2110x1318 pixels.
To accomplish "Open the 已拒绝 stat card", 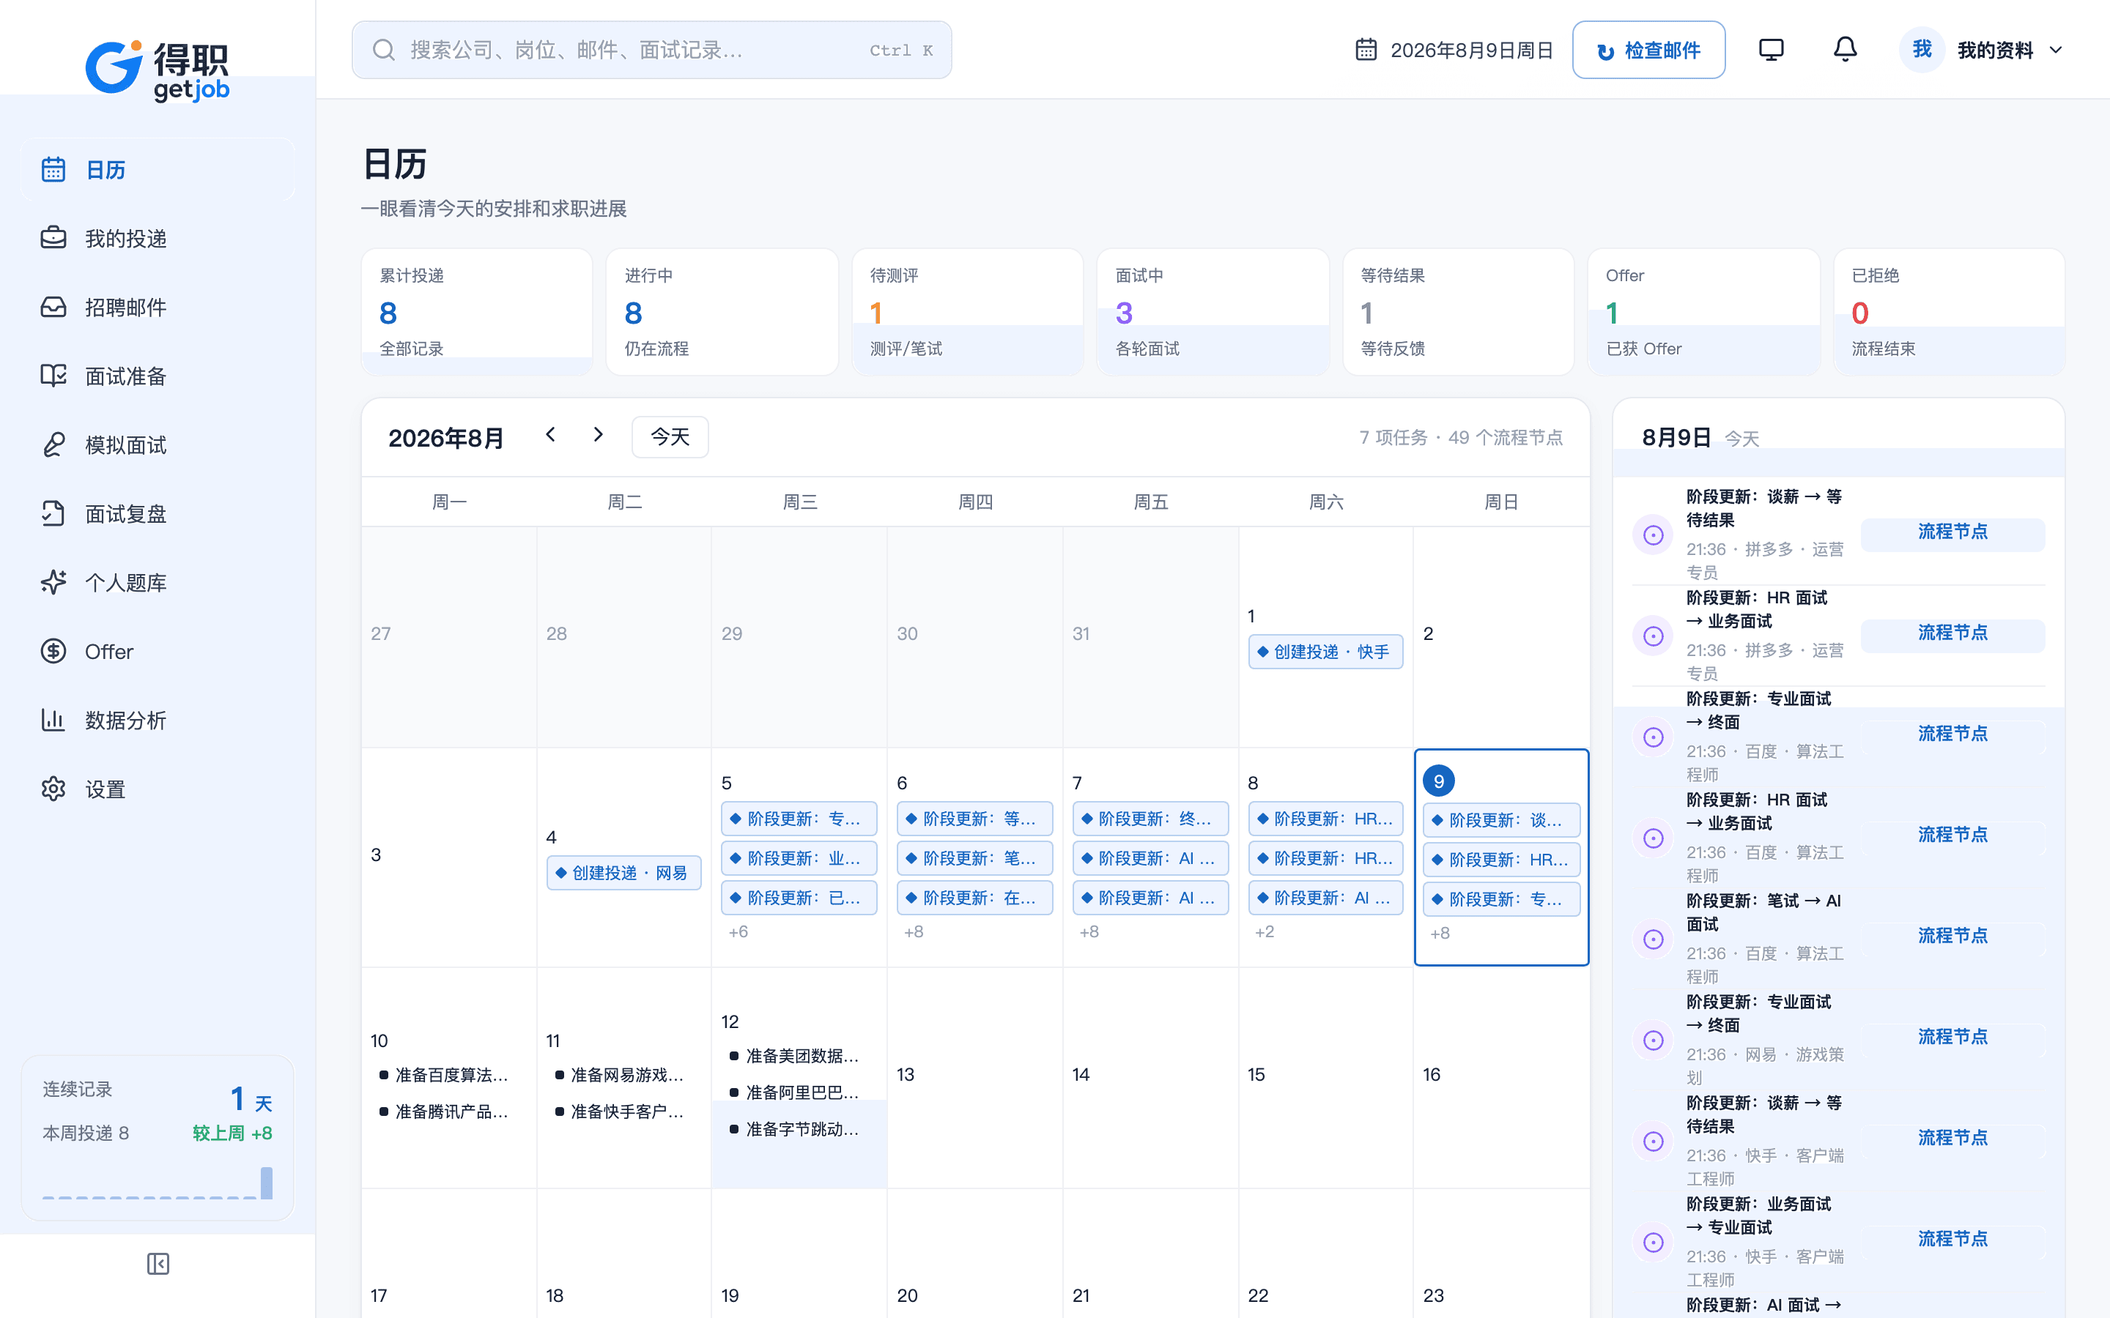I will (x=1950, y=312).
